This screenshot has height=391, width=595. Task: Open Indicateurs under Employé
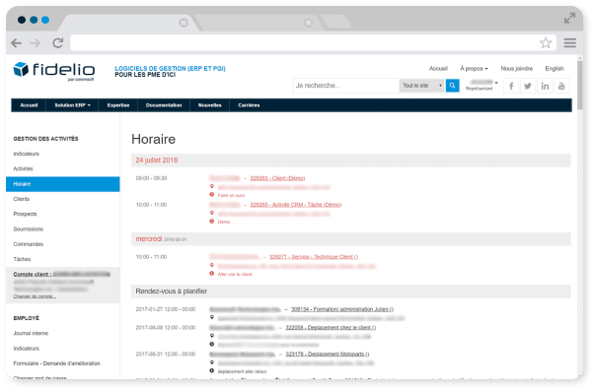tap(27, 349)
